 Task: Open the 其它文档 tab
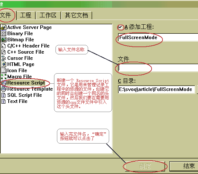(77, 15)
